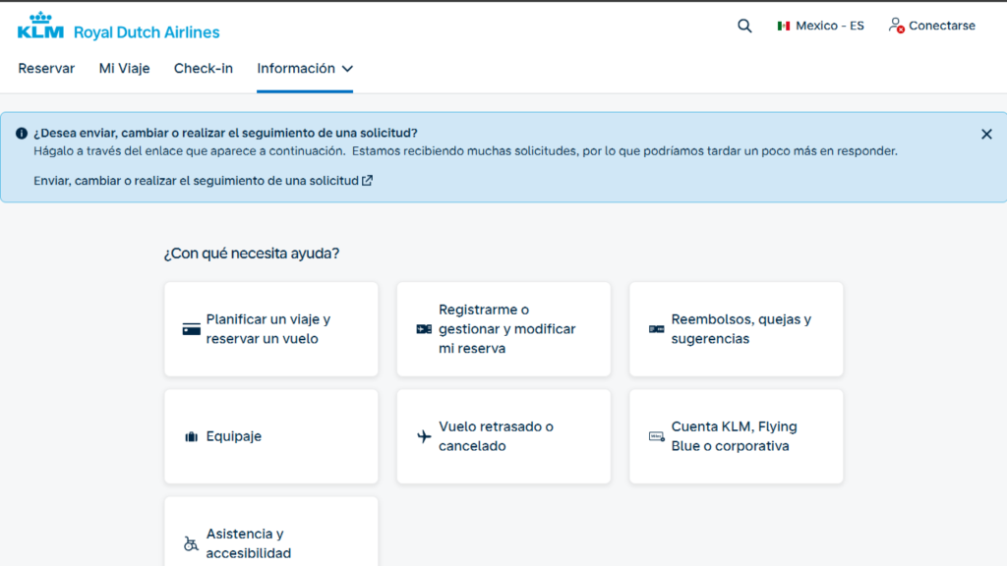Open the Equipaje help card
Image resolution: width=1007 pixels, height=566 pixels.
pos(271,436)
